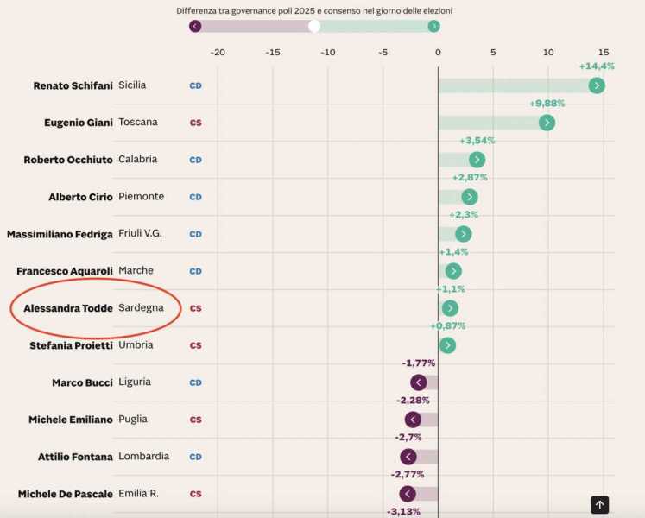Click the white slider handle in legend

pos(314,26)
